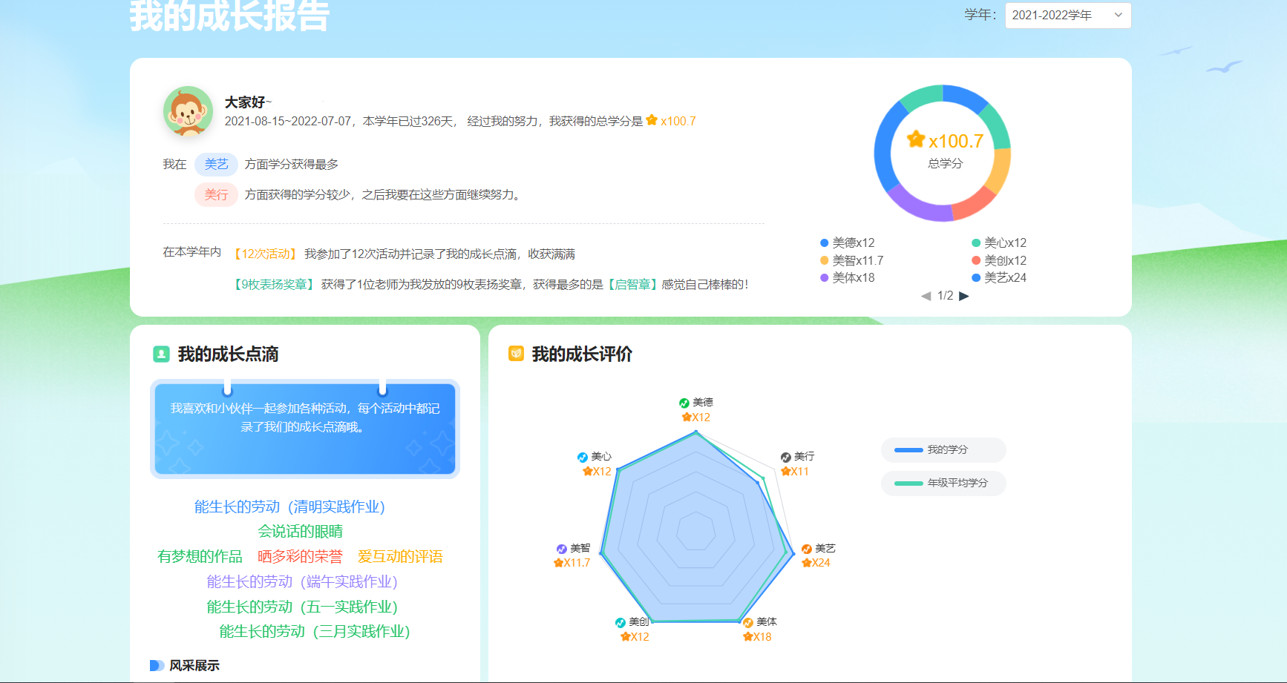Screen dimensions: 1287x683
Task: Go to next legend page arrow
Action: click(964, 296)
